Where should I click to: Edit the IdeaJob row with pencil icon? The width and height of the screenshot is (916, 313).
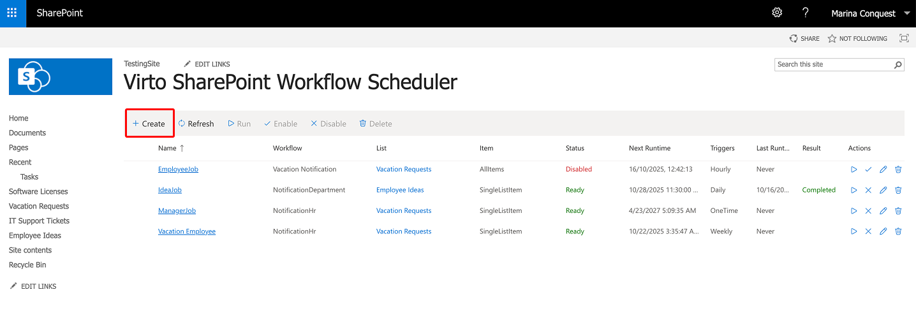point(883,190)
